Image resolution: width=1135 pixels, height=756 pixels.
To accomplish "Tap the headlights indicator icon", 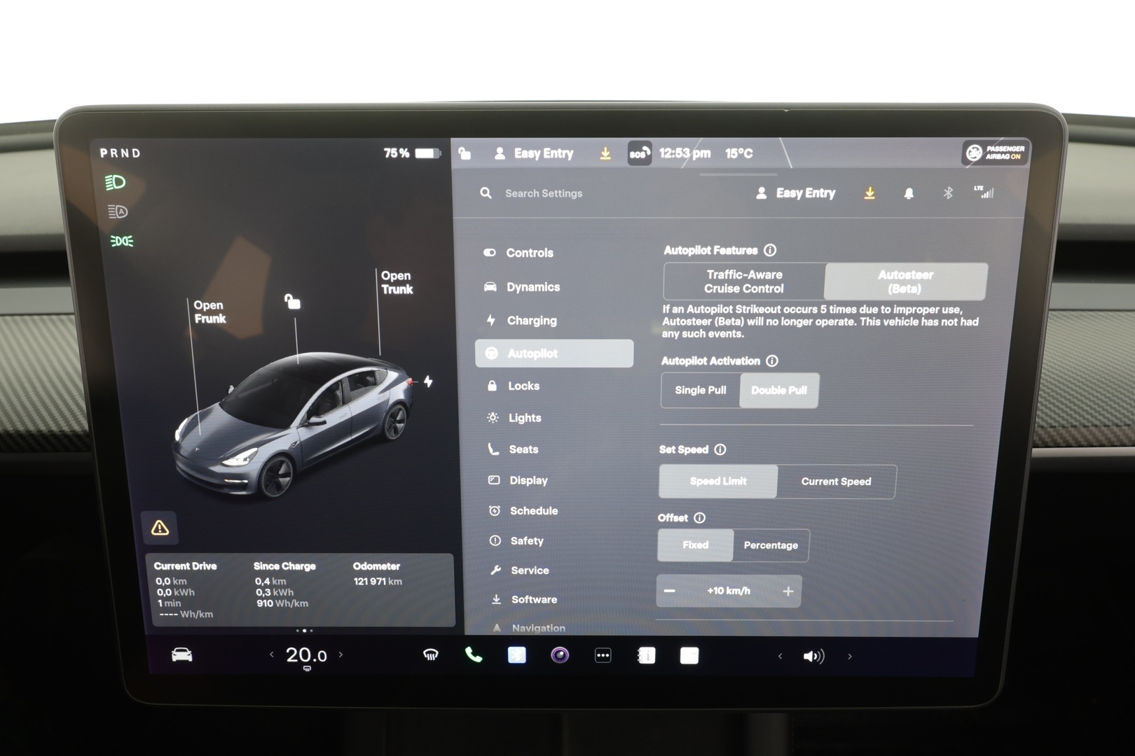I will click(115, 183).
